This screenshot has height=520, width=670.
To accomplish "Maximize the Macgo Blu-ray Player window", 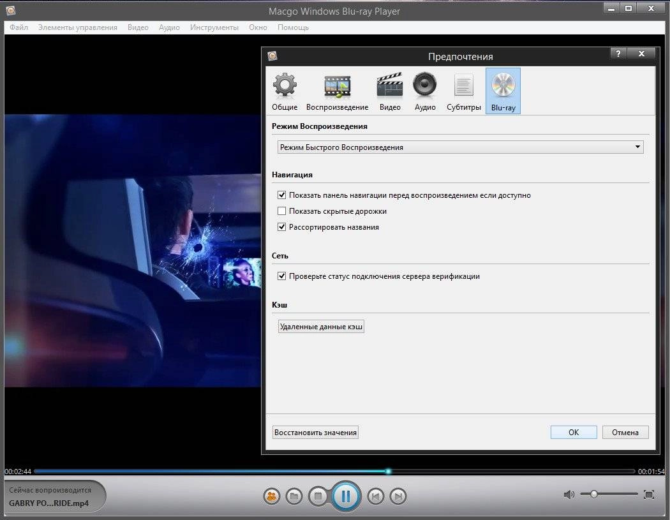I will 628,8.
